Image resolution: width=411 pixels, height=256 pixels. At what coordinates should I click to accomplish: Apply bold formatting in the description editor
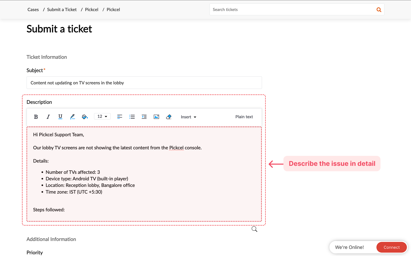click(36, 117)
